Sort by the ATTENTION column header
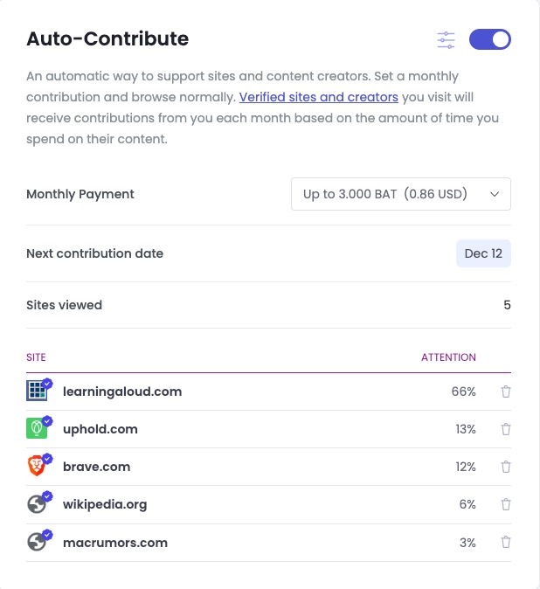Image resolution: width=540 pixels, height=589 pixels. click(448, 357)
